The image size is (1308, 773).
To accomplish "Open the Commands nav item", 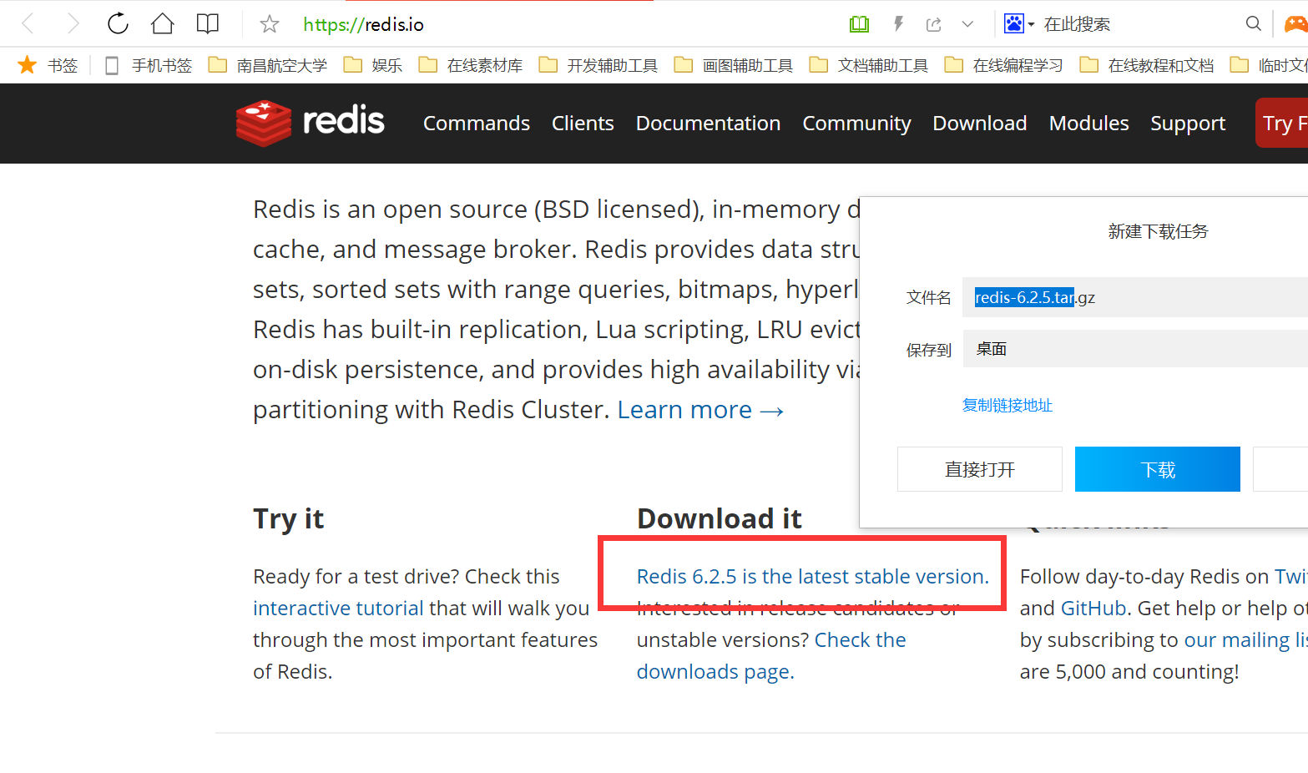I will (x=477, y=124).
